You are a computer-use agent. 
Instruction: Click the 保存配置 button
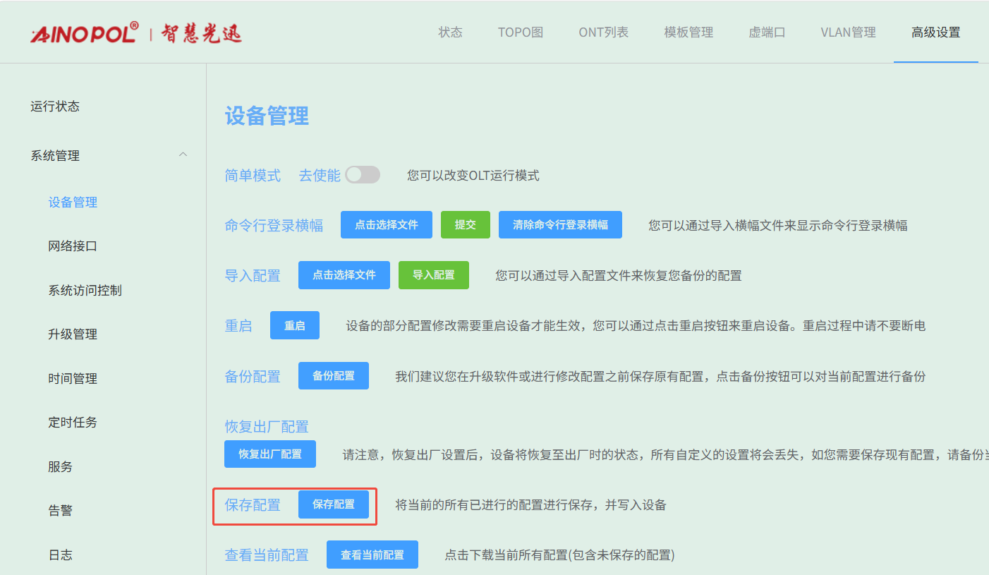(334, 505)
